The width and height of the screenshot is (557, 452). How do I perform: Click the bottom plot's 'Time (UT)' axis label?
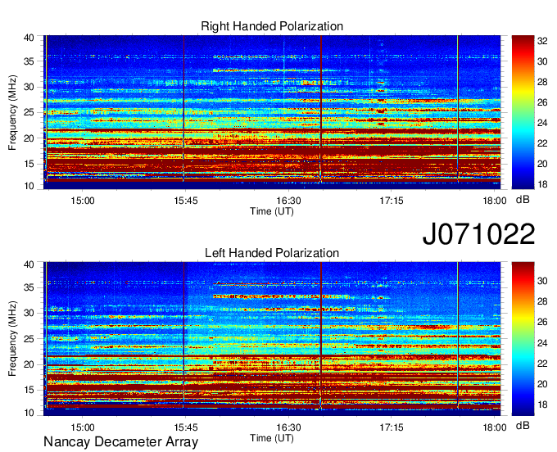coord(272,438)
